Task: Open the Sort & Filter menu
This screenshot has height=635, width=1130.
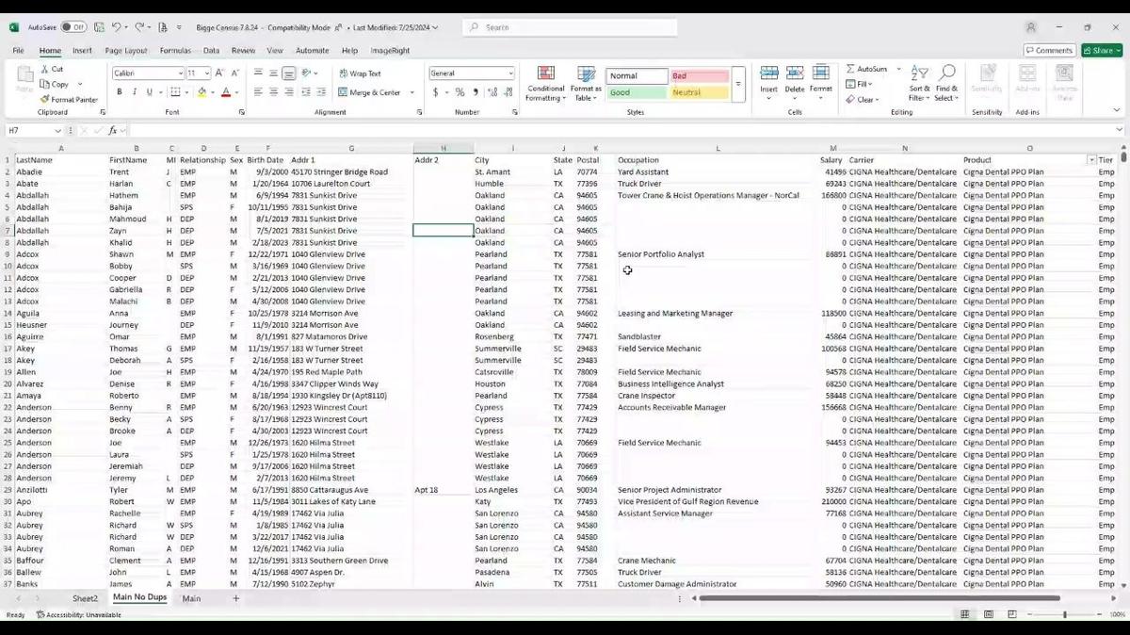Action: (919, 84)
